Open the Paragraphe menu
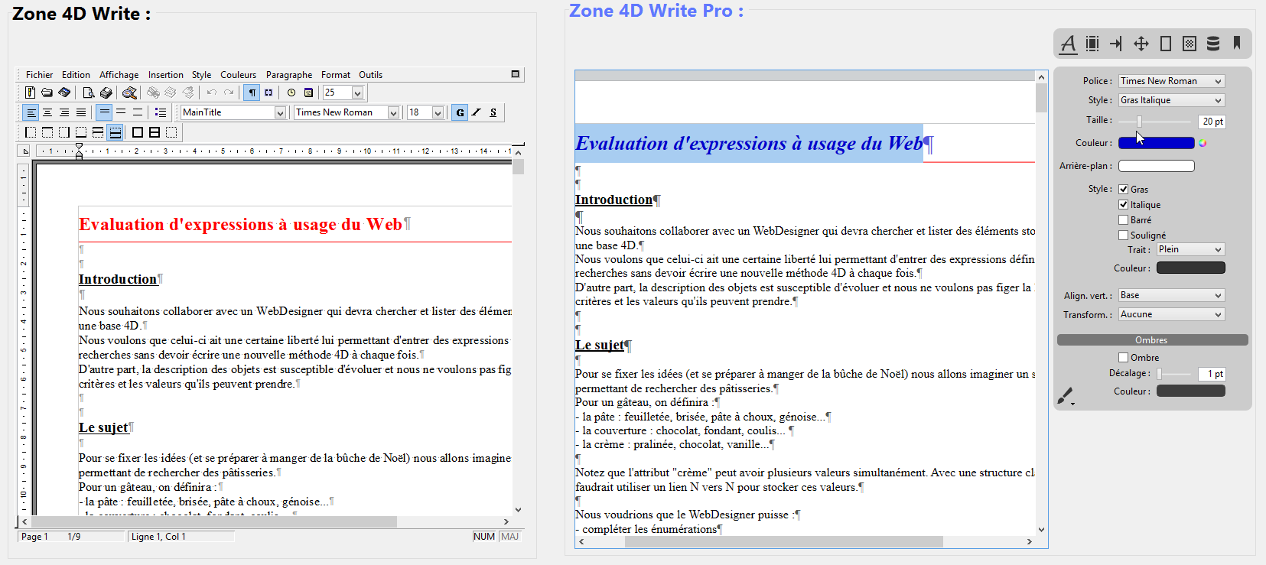This screenshot has width=1266, height=565. (288, 75)
